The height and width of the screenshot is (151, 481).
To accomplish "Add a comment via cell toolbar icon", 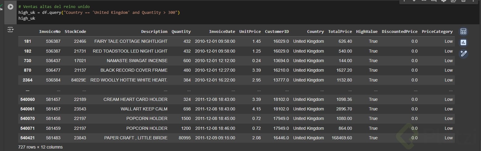I will [x=434, y=1].
